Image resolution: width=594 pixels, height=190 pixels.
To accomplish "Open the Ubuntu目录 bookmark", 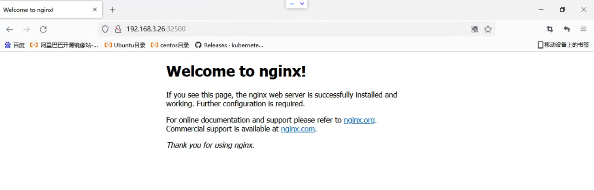I will (x=125, y=45).
